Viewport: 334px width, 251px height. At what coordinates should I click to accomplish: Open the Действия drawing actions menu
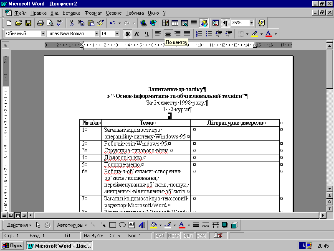[x=19, y=225]
